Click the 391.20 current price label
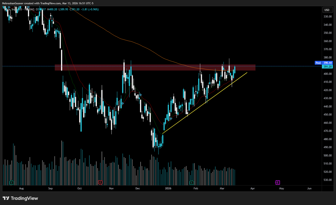The height and width of the screenshot is (205, 336). [x=327, y=67]
